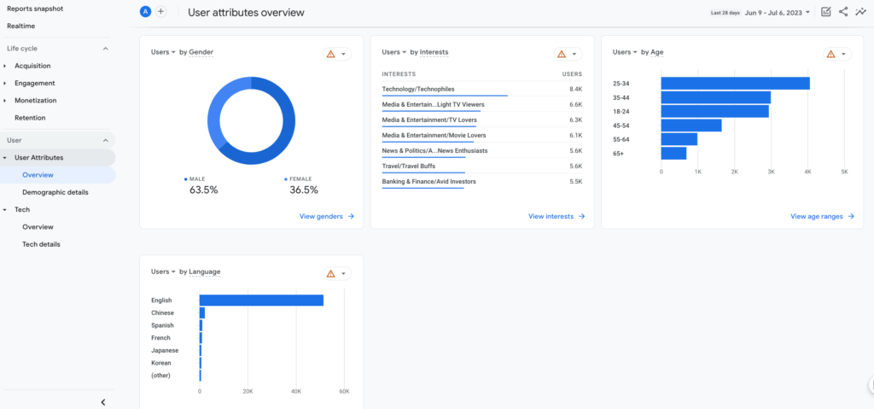Viewport: 874px width, 409px height.
Task: Collapse the sidebar with the bottom chevron
Action: point(103,401)
